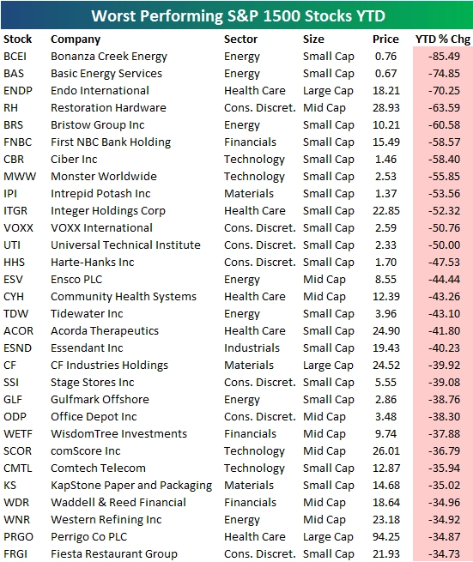Select the 'Price' column header
Screen dimensions: 473x562
coord(385,39)
